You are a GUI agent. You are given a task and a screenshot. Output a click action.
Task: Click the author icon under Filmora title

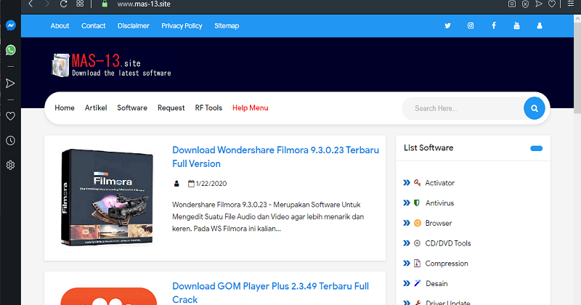click(x=176, y=184)
